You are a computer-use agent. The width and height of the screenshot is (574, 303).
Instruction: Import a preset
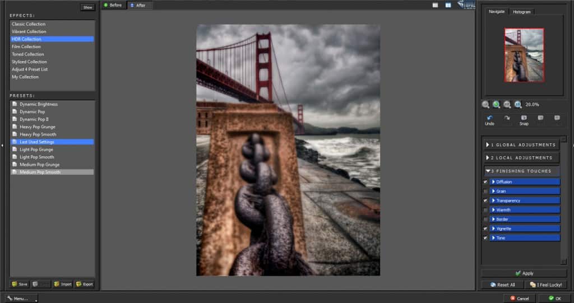click(63, 284)
